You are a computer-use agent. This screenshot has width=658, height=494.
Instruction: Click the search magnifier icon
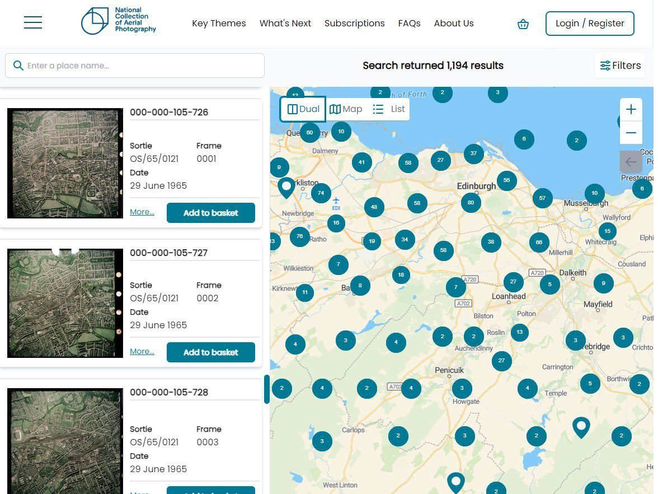pos(18,66)
